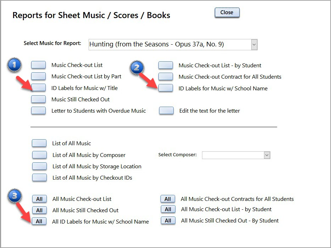Click All for Music Check-out Contracts for All Students
This screenshot has height=248, width=331.
(168, 199)
